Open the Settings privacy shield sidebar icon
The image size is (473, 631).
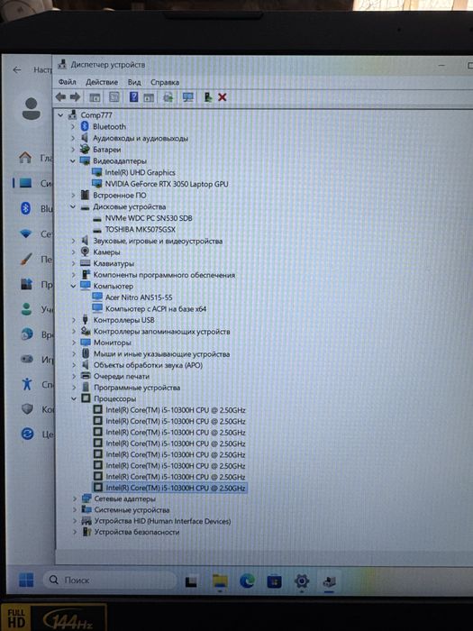pos(27,409)
